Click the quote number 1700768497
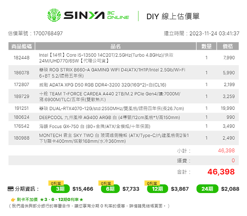Image resolution: width=247 pixels, height=216 pixels. (48, 33)
